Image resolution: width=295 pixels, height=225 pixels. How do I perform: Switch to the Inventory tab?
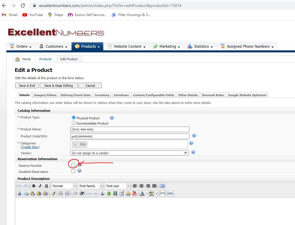[102, 95]
